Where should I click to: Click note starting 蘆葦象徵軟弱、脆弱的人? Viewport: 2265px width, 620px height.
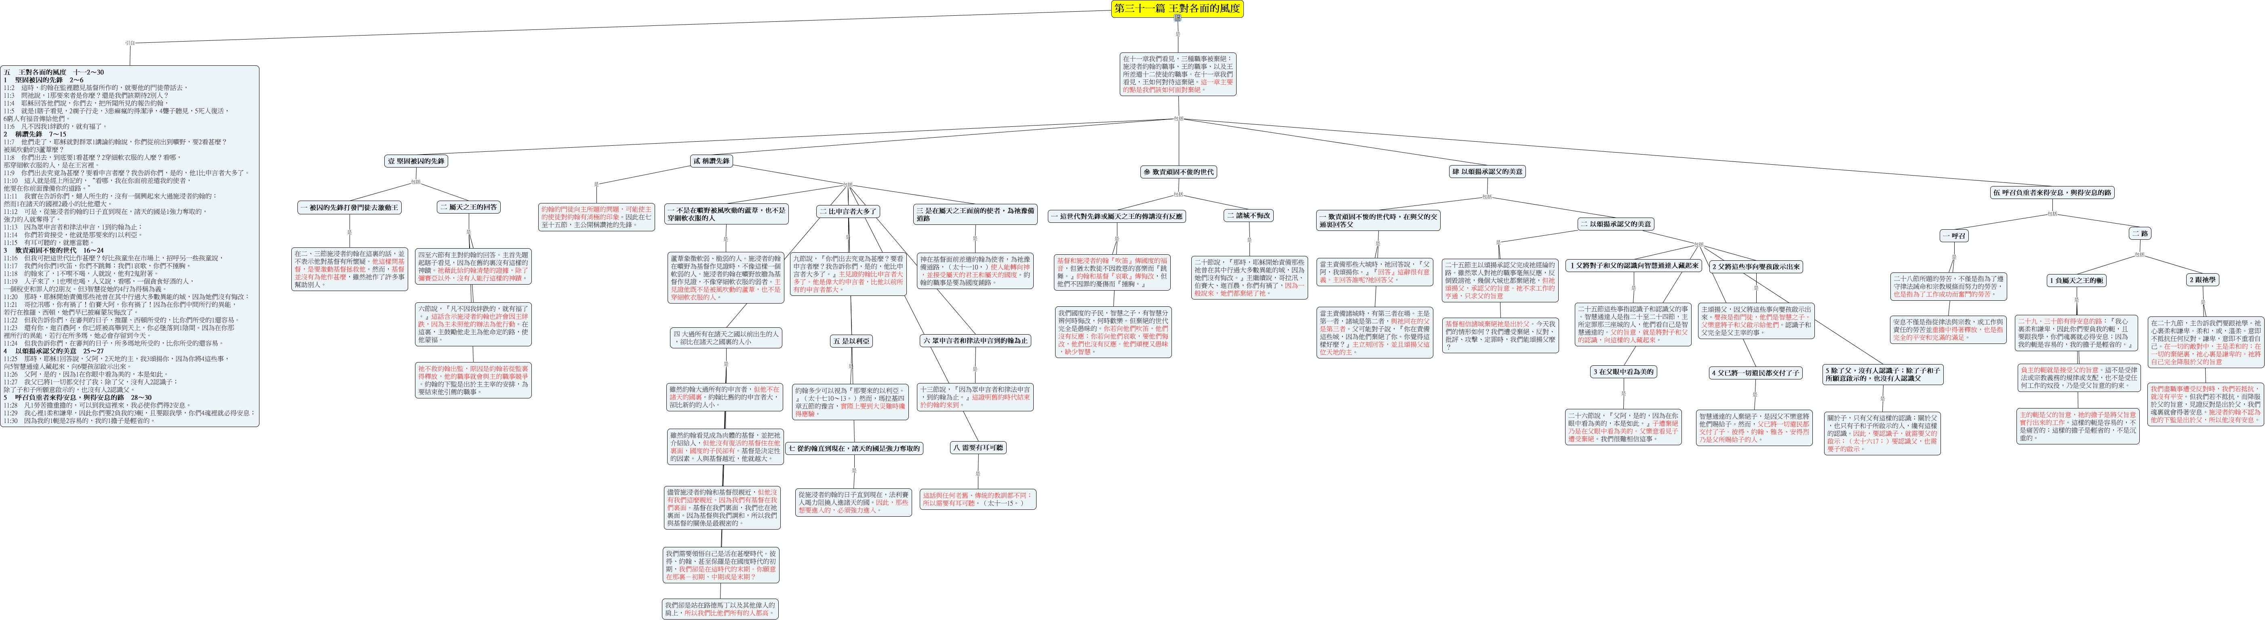pos(726,279)
